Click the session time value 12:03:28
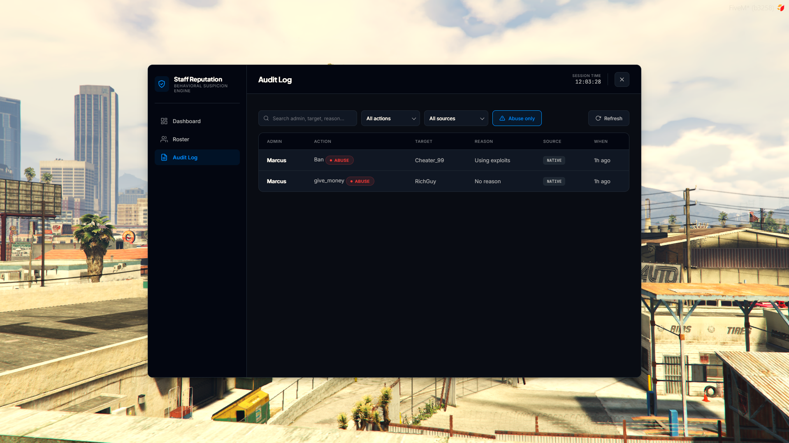The height and width of the screenshot is (443, 789). [588, 82]
